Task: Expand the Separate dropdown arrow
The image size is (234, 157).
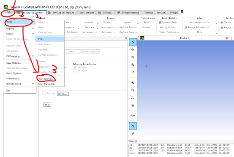Action: coord(98,28)
